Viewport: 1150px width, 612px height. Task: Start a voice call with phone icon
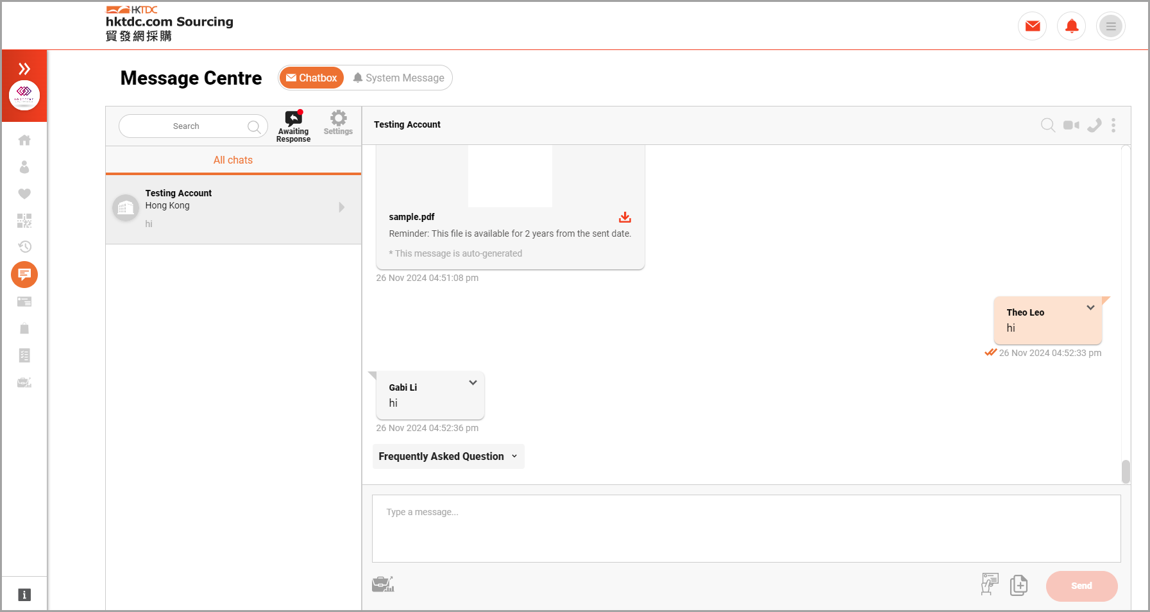pos(1094,125)
